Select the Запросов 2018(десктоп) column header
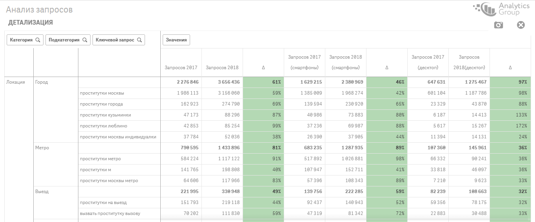535x222 pixels. click(469, 63)
